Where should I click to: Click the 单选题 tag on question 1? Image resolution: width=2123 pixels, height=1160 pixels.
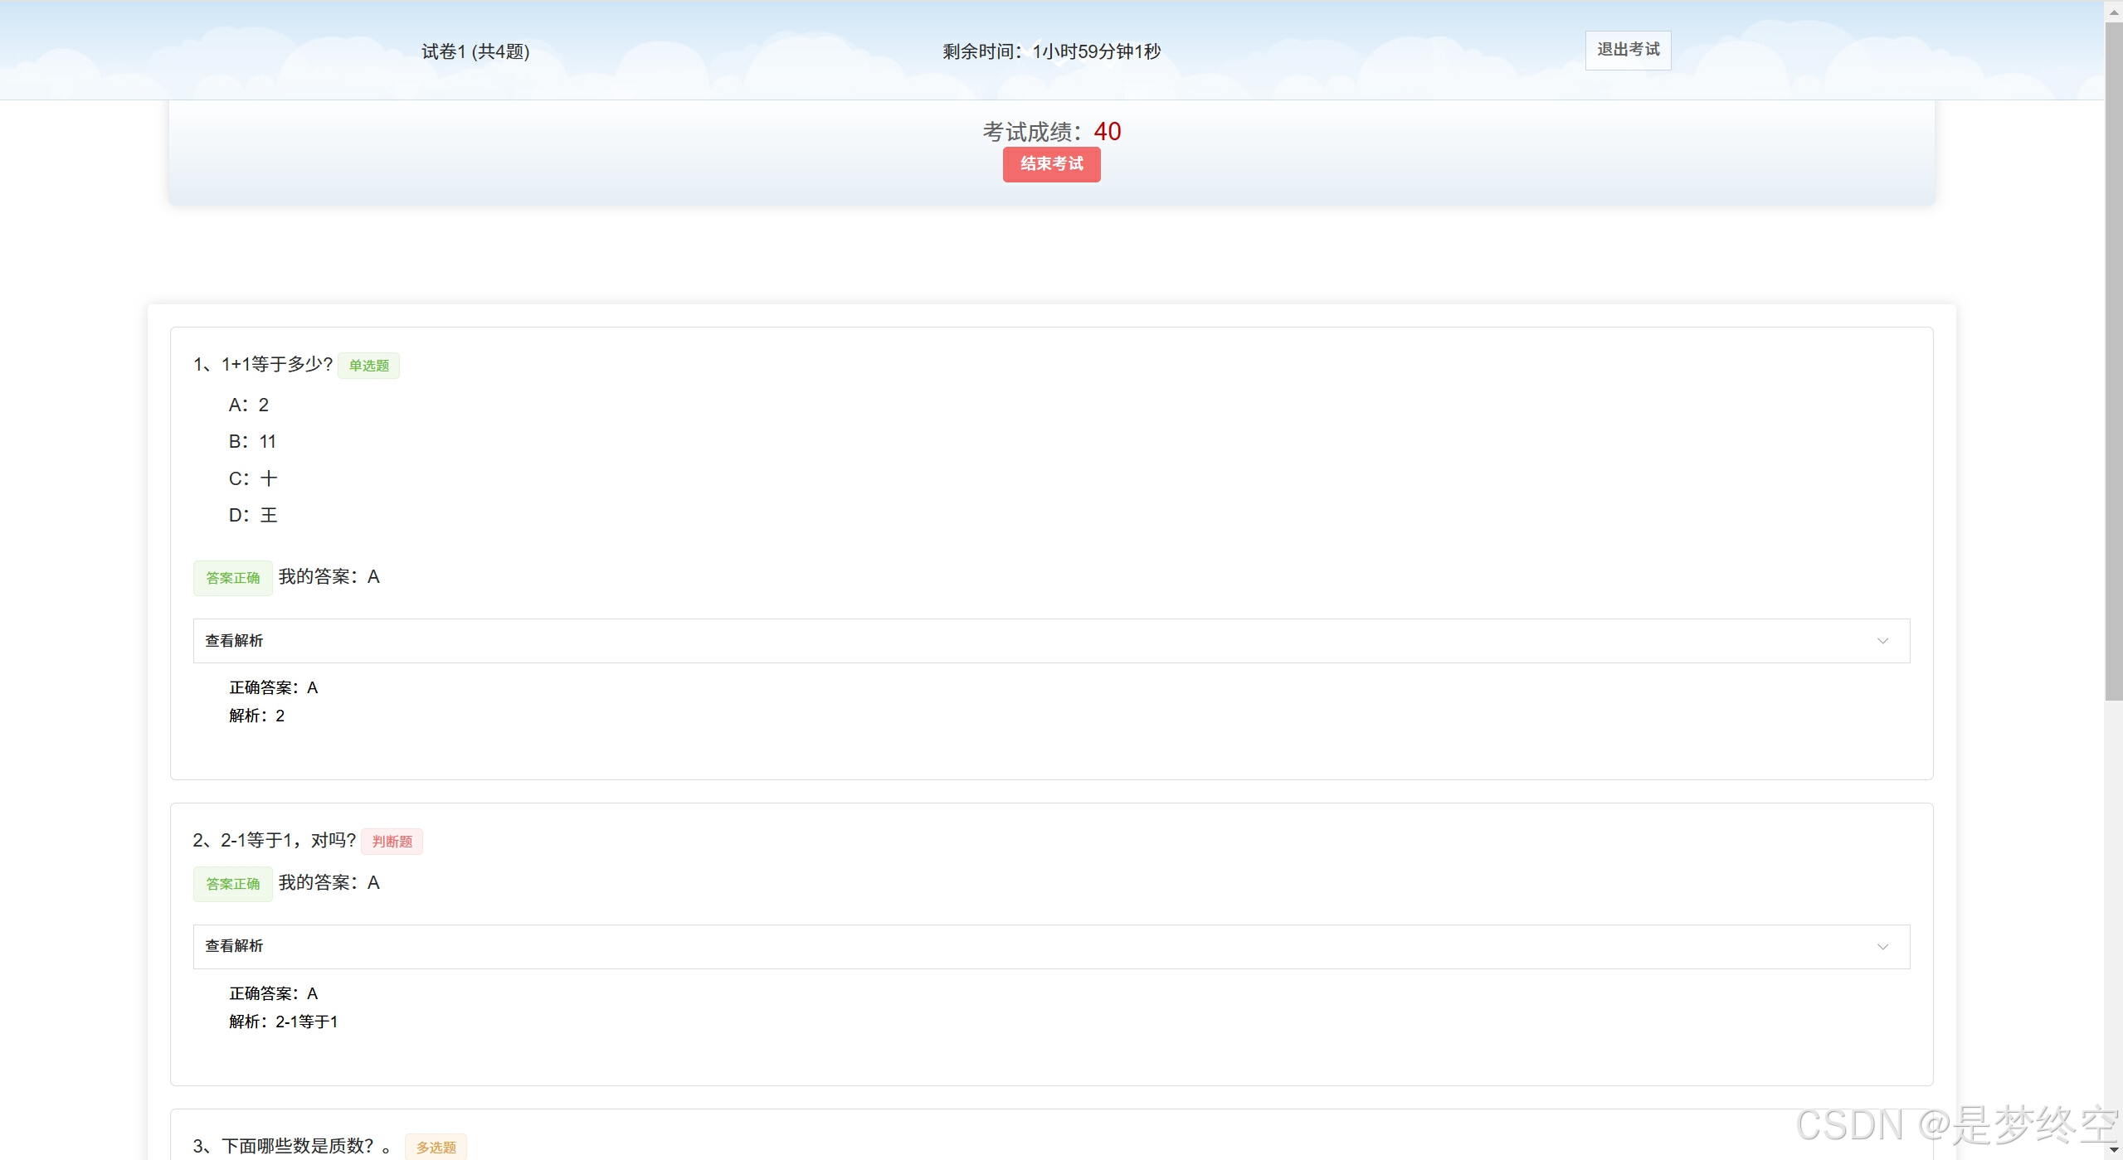tap(368, 366)
